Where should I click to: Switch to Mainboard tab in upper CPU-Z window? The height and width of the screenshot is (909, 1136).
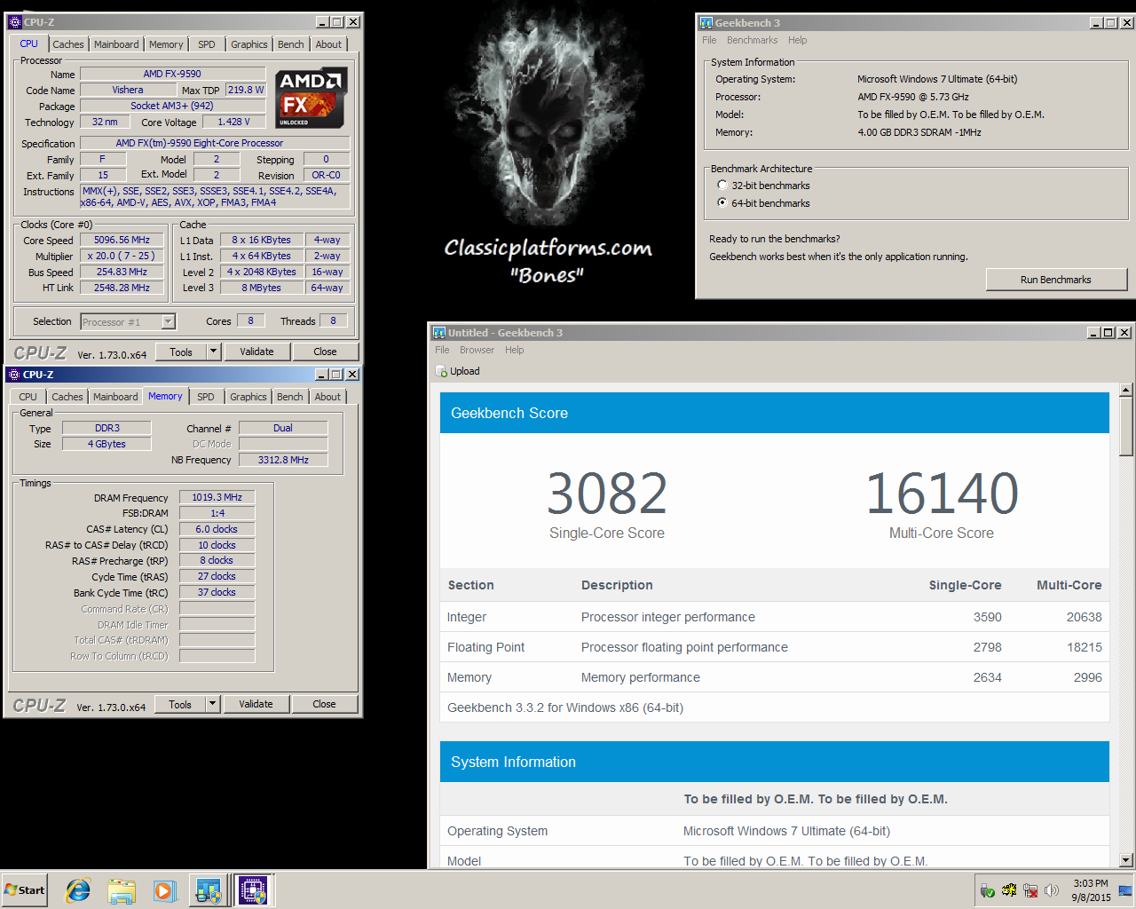tap(116, 44)
